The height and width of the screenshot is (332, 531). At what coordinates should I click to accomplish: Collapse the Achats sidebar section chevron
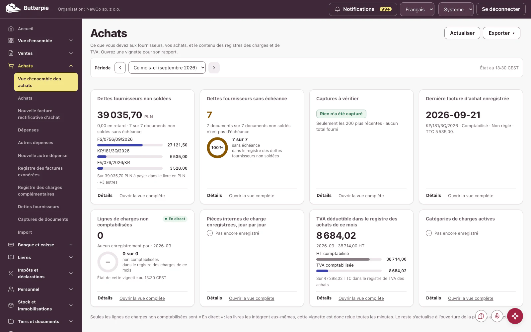[x=71, y=66]
